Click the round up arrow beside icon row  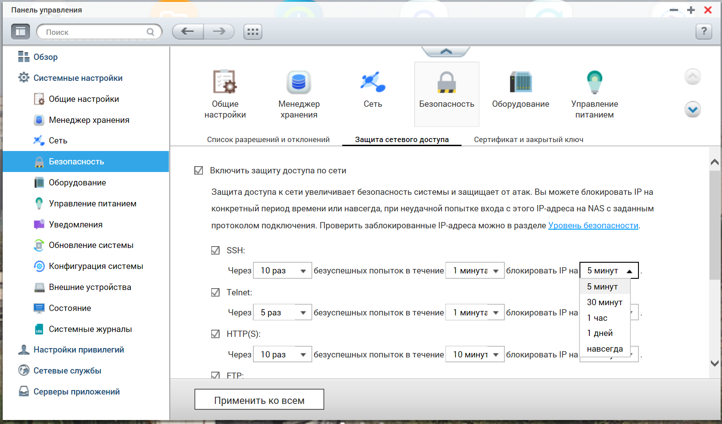click(x=693, y=77)
